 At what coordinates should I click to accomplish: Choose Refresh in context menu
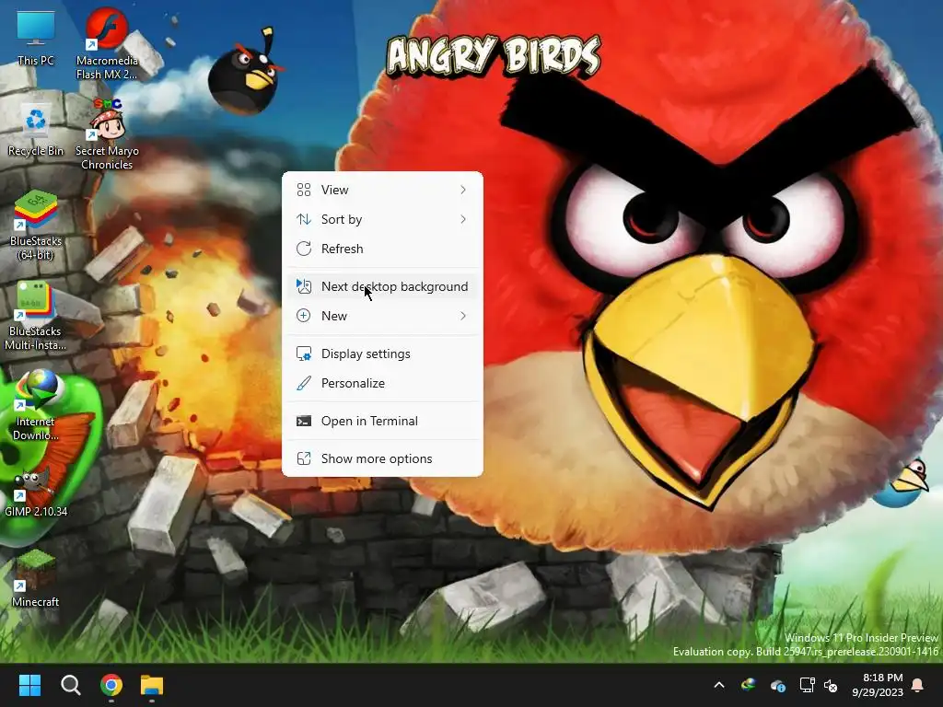click(382, 249)
